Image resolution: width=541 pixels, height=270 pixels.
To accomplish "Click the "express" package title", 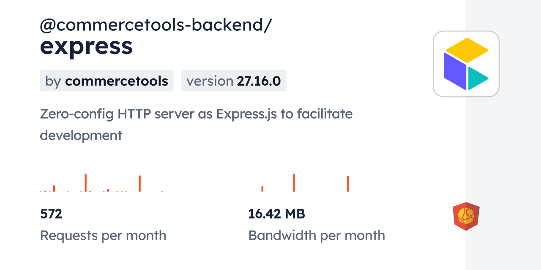I will click(x=86, y=46).
